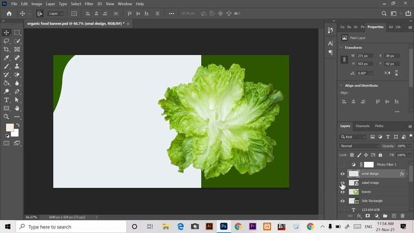Create a new group folder icon
This screenshot has height=233, width=414.
pos(385,216)
